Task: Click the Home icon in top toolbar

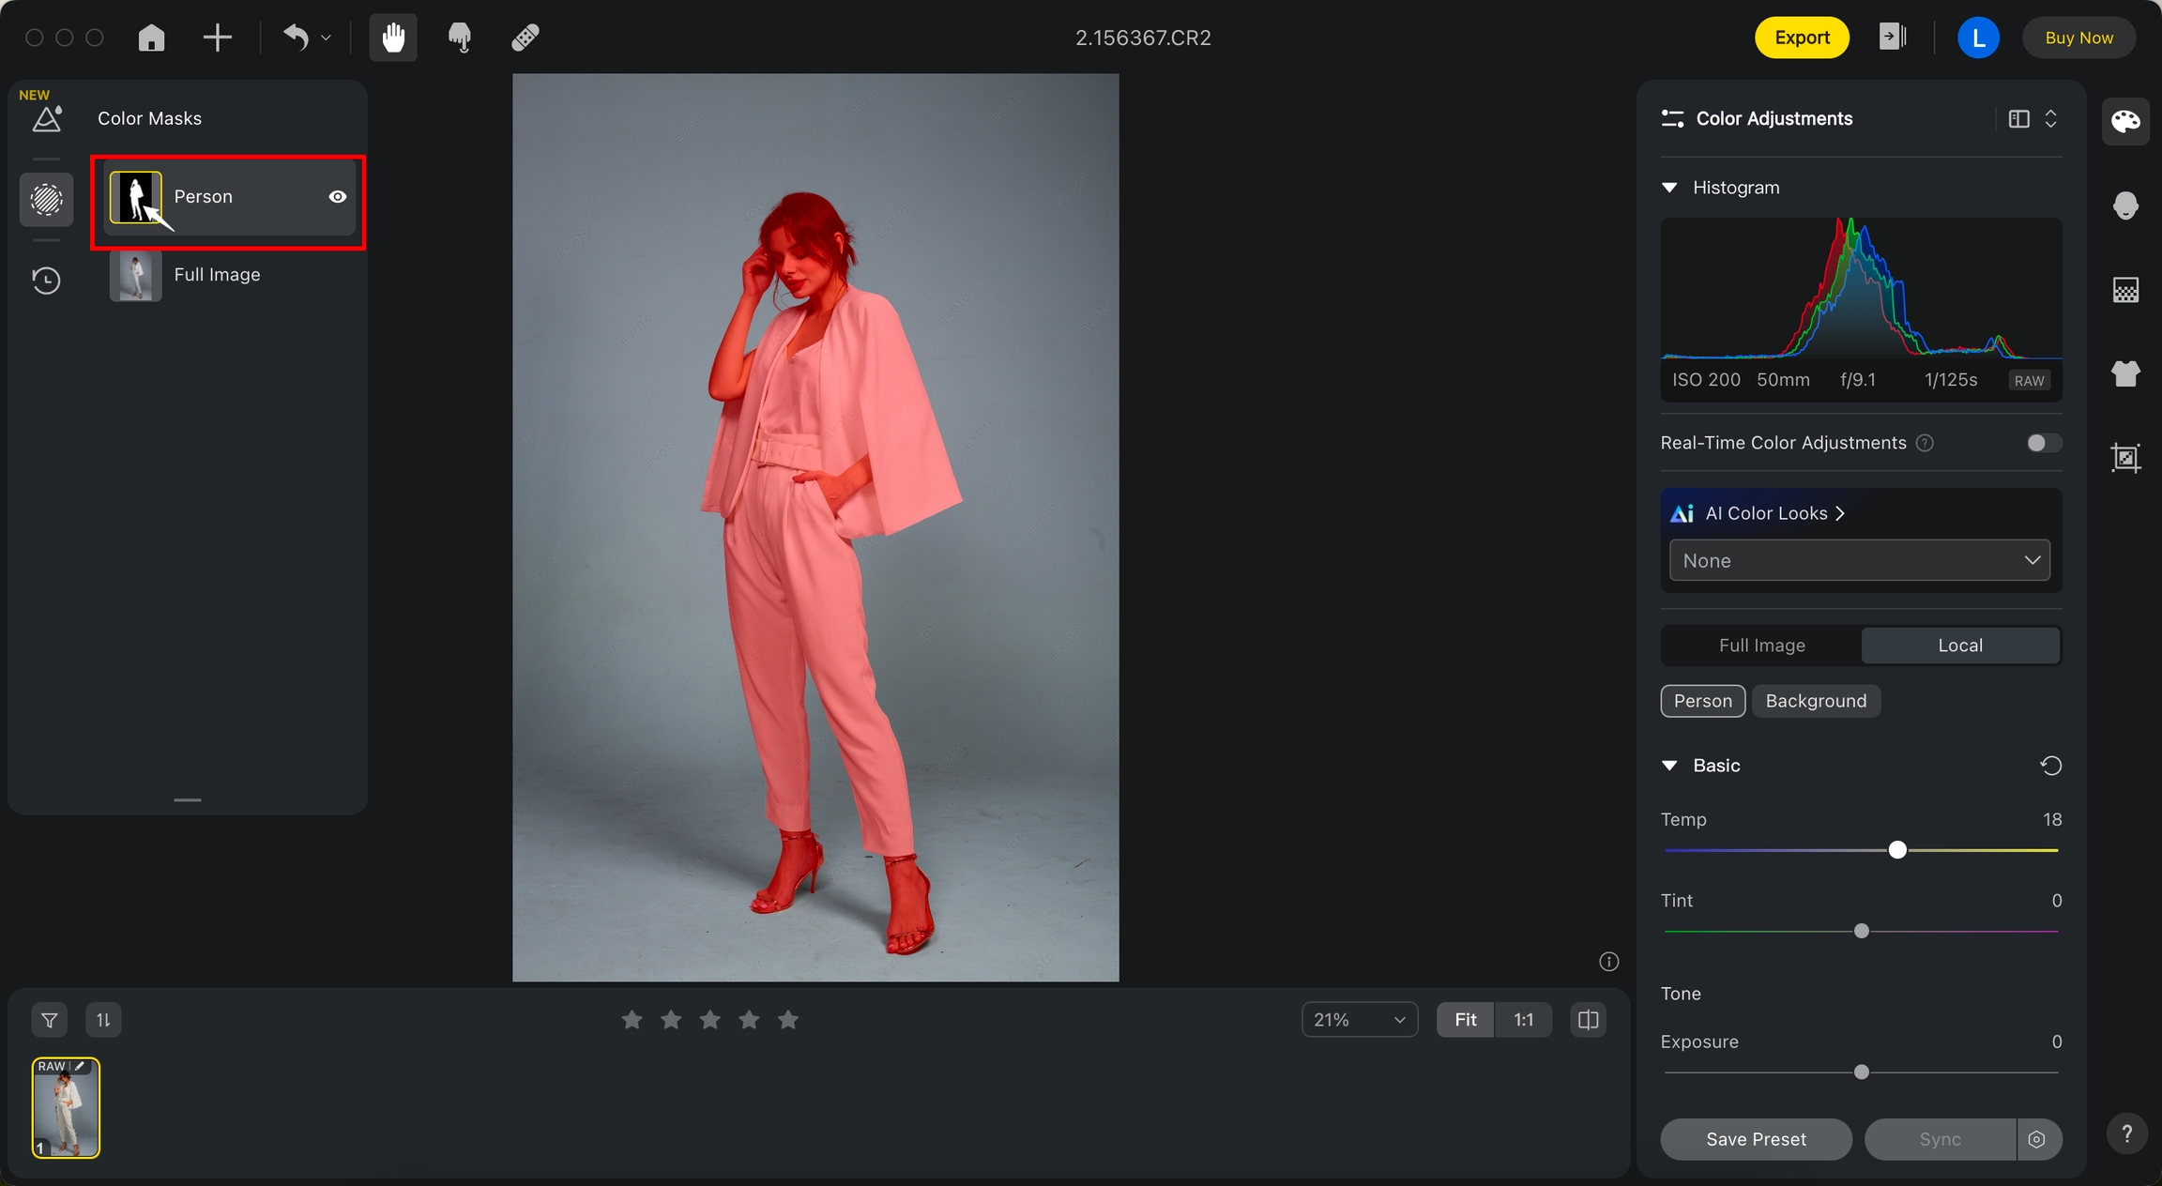Action: point(151,38)
